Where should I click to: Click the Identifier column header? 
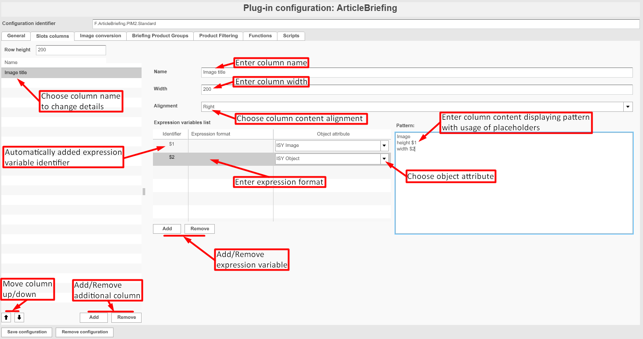coord(171,134)
